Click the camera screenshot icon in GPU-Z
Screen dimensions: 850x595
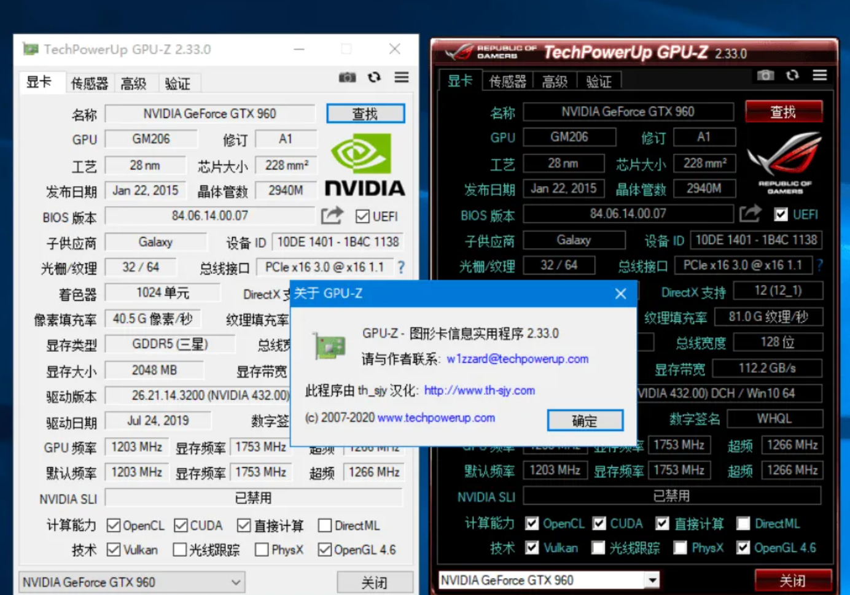coord(346,77)
